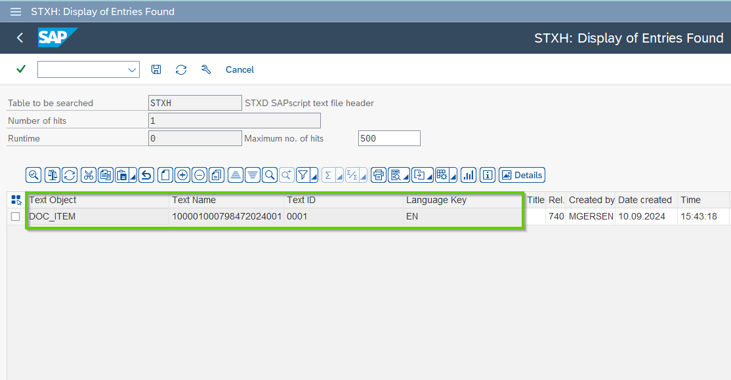Image resolution: width=731 pixels, height=380 pixels.
Task: Click the Sort Ascending icon
Action: (236, 175)
